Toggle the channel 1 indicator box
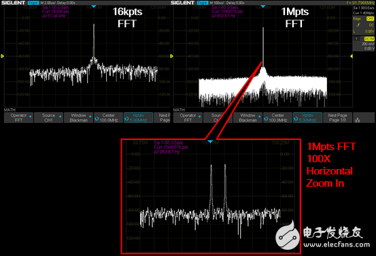This screenshot has height=256, width=376. coord(356,39)
